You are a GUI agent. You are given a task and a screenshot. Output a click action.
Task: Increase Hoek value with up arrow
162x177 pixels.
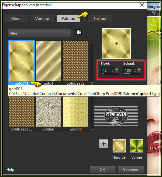pos(113,69)
